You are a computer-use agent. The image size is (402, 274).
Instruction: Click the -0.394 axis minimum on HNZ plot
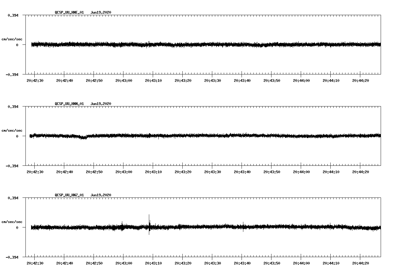point(12,257)
